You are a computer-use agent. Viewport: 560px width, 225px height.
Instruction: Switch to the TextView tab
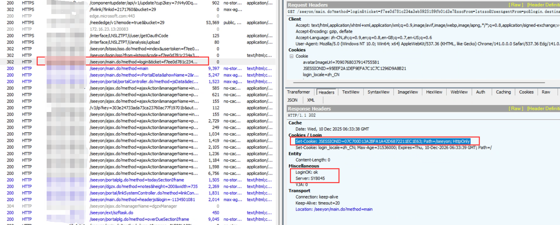tap(351, 92)
